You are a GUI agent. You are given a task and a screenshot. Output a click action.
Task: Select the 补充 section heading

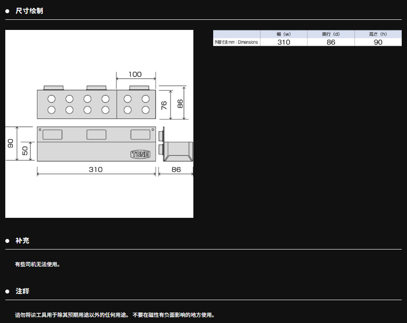(22, 241)
